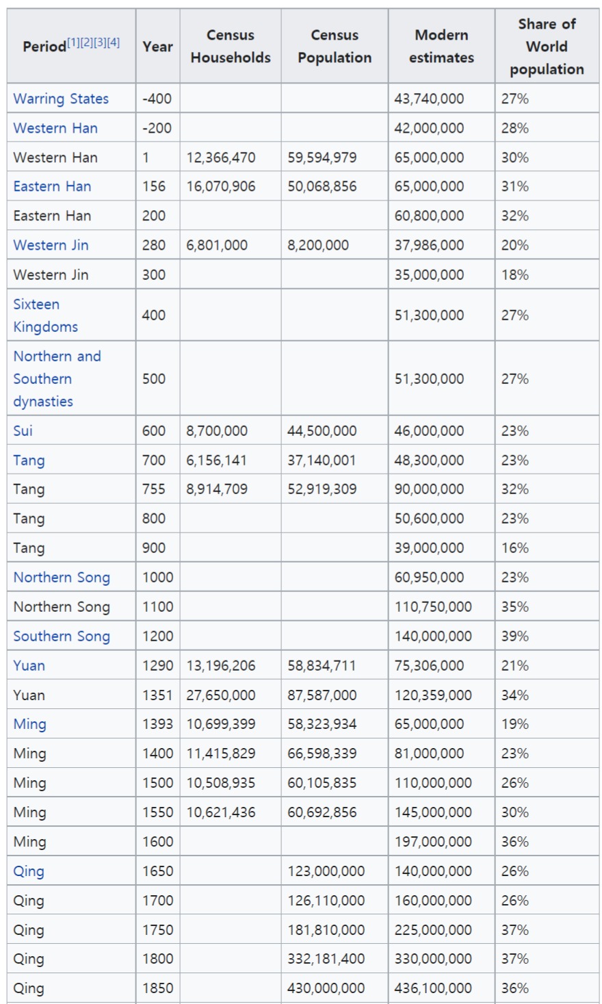The image size is (602, 1004).
Task: Click the blue Yuan link
Action: click(x=29, y=665)
